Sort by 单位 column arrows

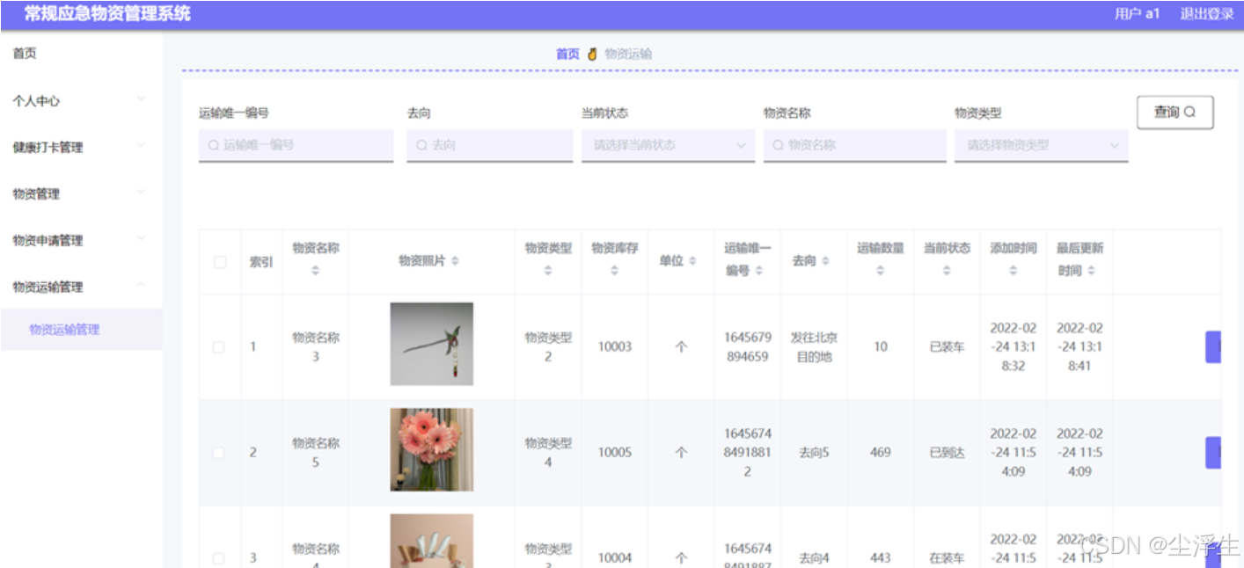[692, 261]
